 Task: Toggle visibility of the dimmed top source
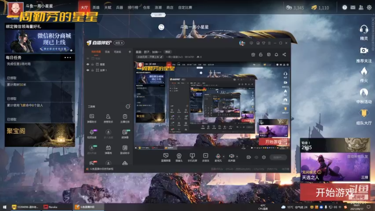point(88,58)
